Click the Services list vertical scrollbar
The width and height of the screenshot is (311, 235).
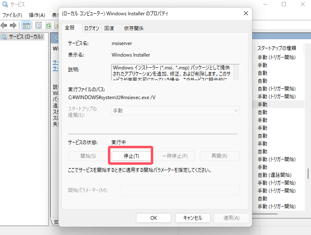tap(308, 173)
